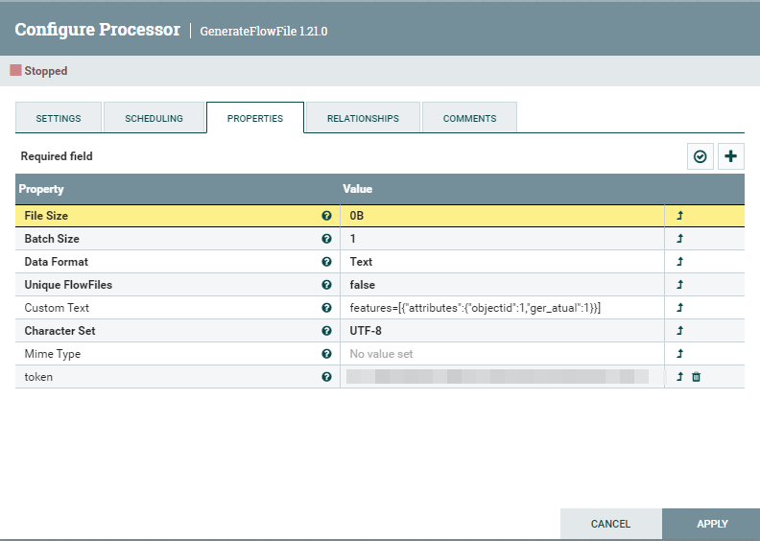Edit the blurred token value
Image resolution: width=760 pixels, height=541 pixels.
click(x=502, y=377)
